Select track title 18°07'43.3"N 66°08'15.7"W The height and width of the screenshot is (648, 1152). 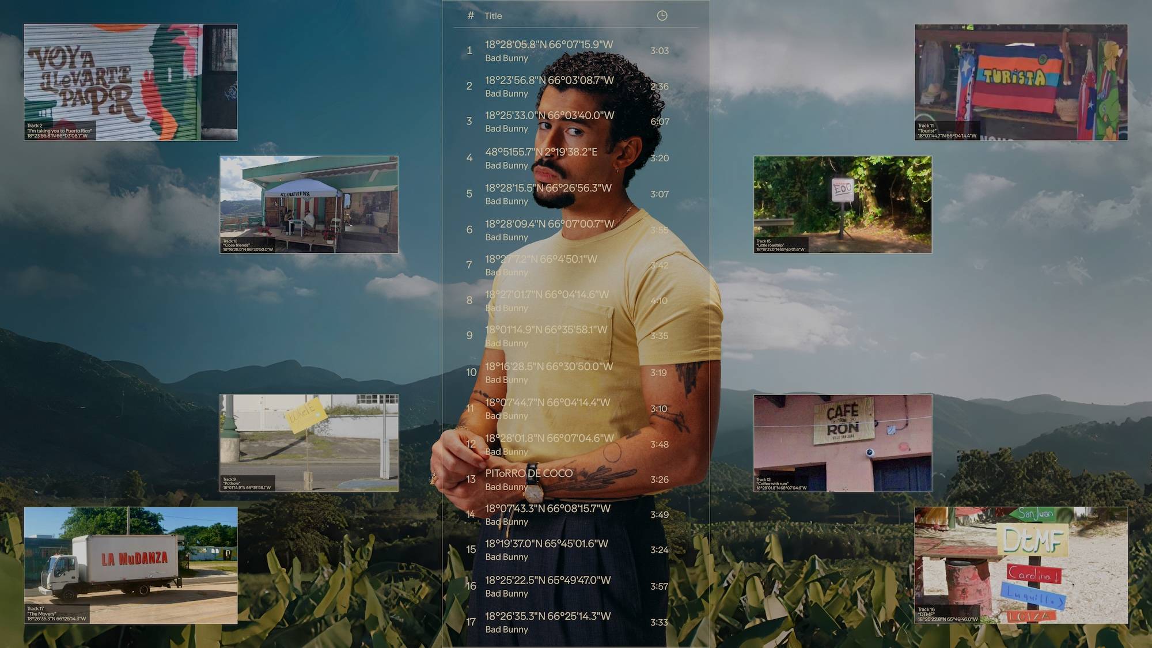tap(548, 509)
